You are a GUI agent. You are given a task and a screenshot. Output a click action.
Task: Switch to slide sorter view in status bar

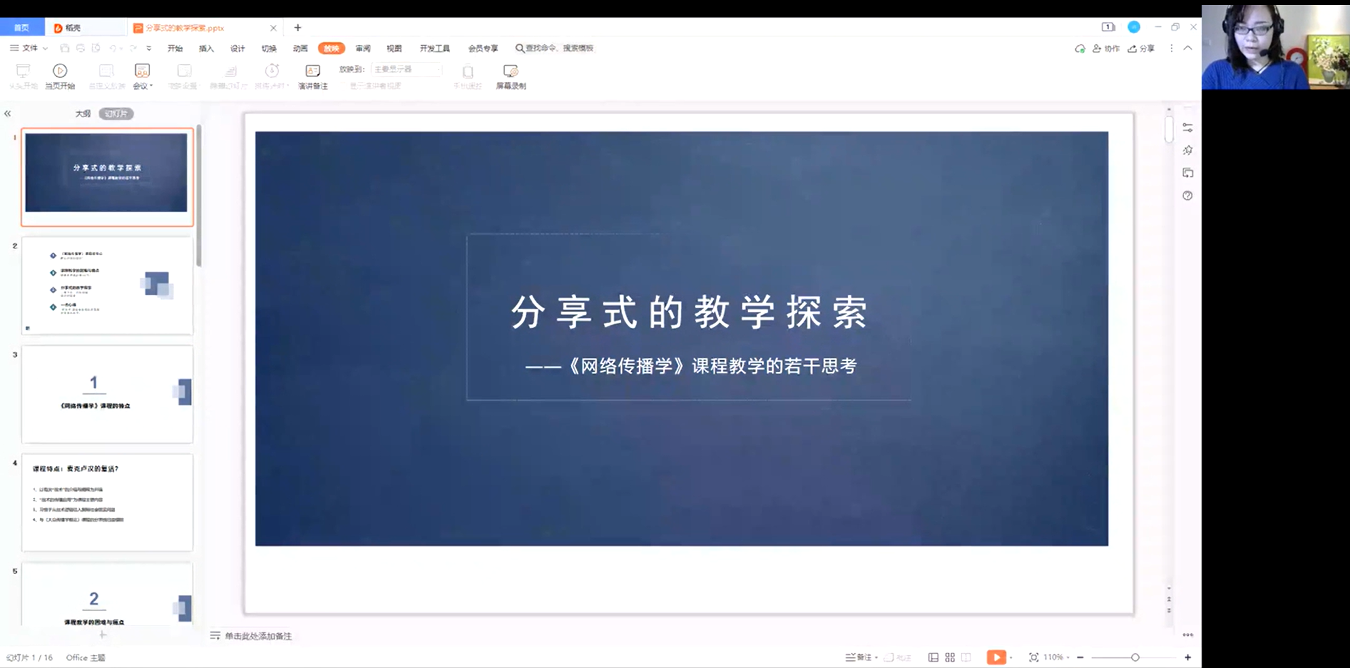pos(949,657)
